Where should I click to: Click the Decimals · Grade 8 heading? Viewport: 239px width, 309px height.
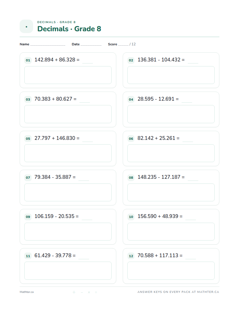click(69, 29)
